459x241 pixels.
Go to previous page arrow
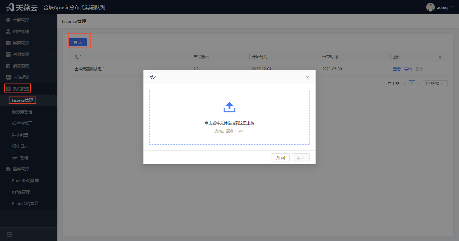point(405,84)
